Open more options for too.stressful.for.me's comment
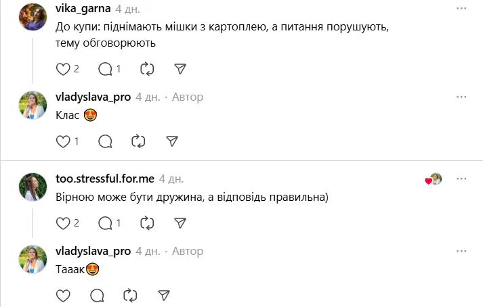The image size is (483, 307). tap(461, 179)
